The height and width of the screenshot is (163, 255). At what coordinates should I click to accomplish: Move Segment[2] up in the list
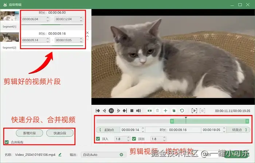[87, 36]
